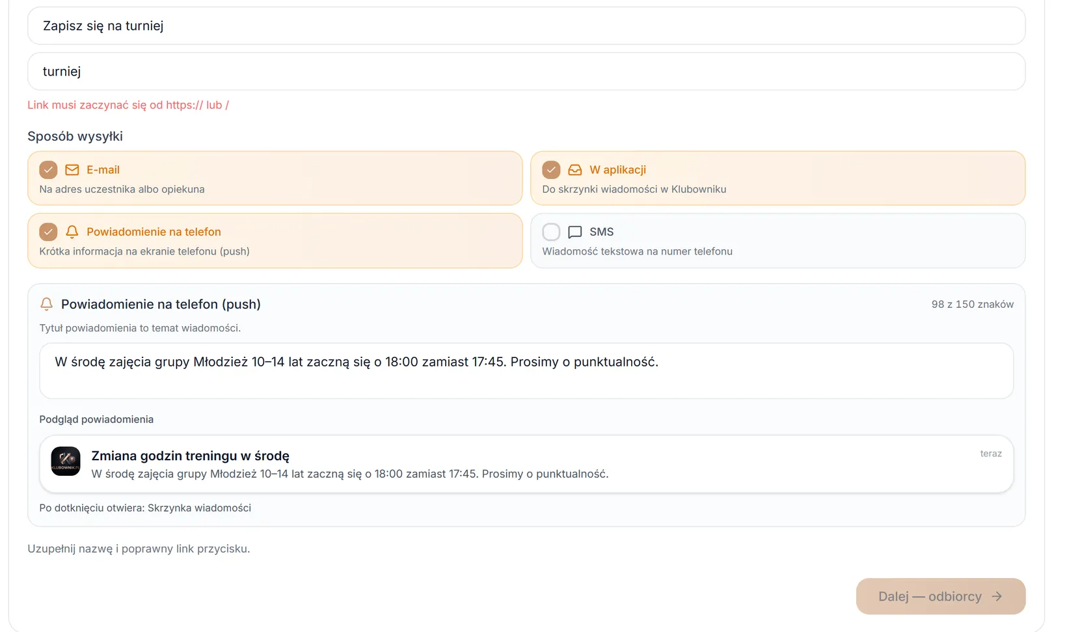Screen dimensions: 1067x632
Task: Select the notification preview card
Action: [526, 464]
